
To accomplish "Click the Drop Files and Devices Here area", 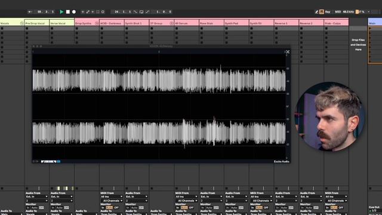I will (358, 45).
